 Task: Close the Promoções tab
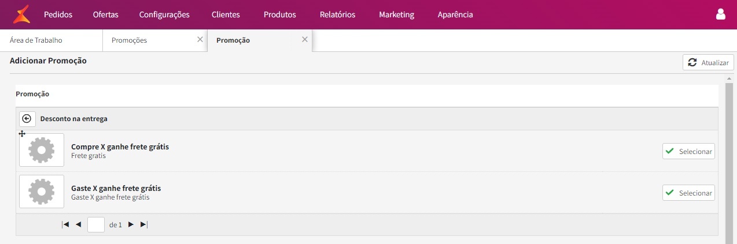tap(200, 40)
